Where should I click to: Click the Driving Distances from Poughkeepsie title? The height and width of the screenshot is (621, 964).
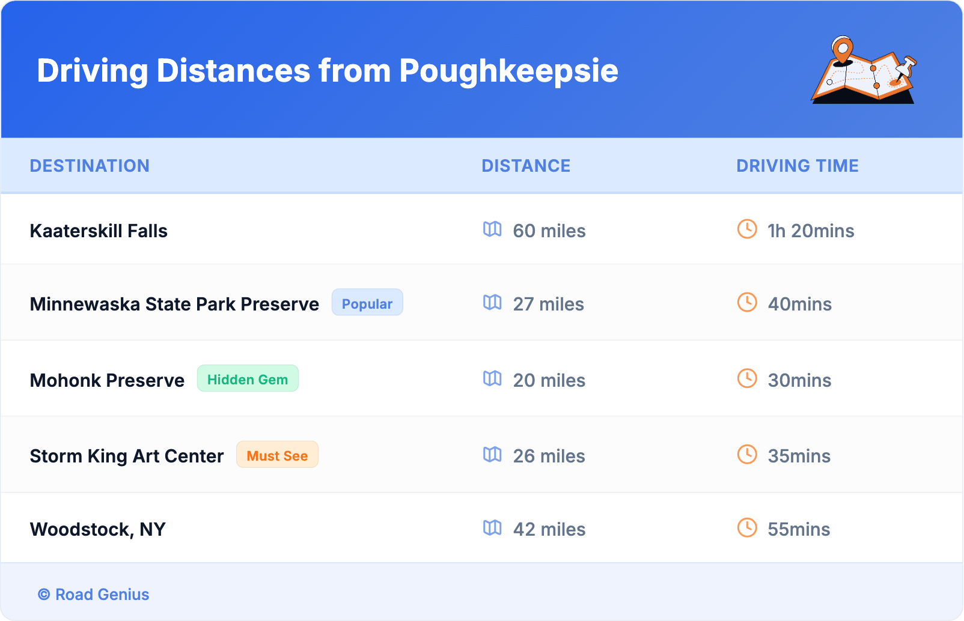(328, 71)
